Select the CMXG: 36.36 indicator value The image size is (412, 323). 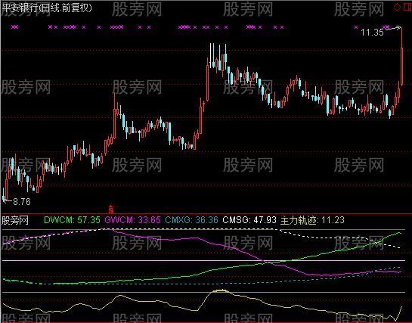[x=191, y=219]
